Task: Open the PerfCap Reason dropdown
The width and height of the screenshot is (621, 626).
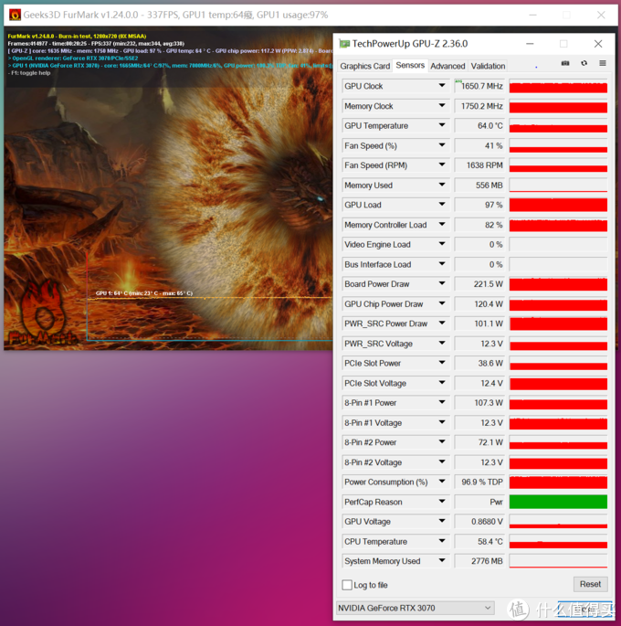Action: pyautogui.click(x=442, y=501)
